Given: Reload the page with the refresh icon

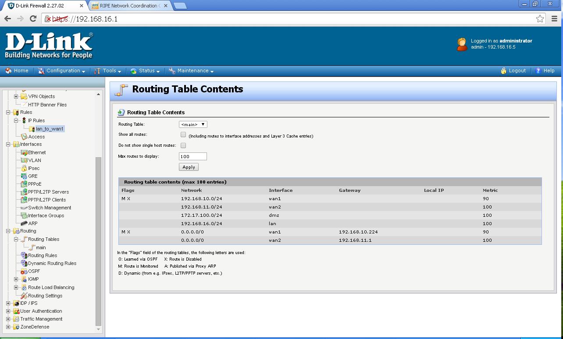Looking at the screenshot, I should [33, 19].
